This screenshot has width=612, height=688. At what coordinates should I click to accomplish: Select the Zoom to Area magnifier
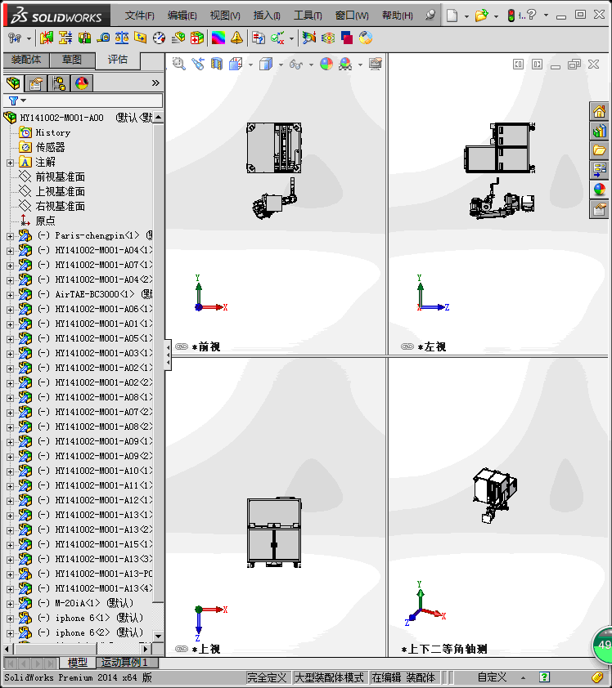pyautogui.click(x=178, y=64)
